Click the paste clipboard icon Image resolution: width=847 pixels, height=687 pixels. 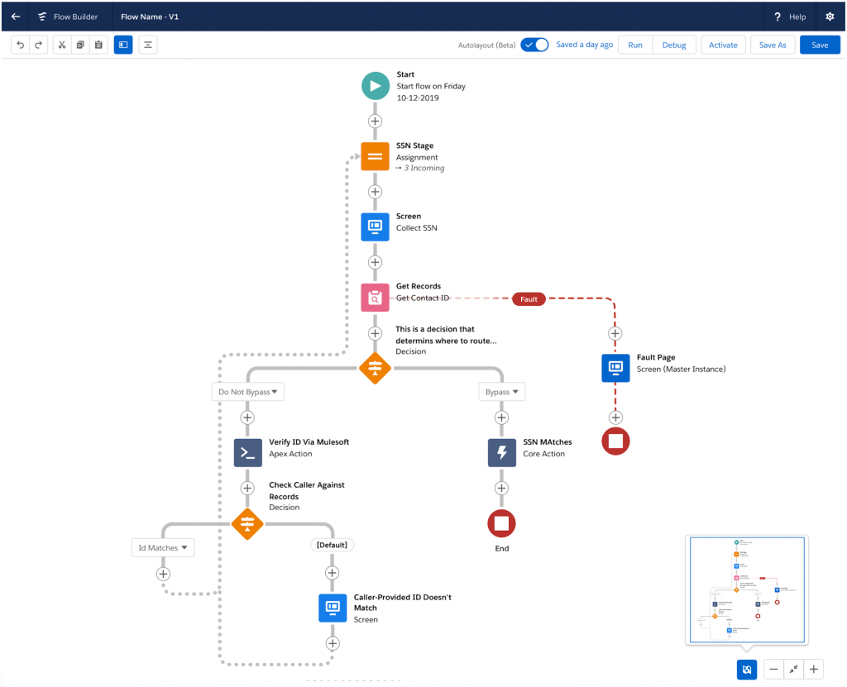pos(98,45)
